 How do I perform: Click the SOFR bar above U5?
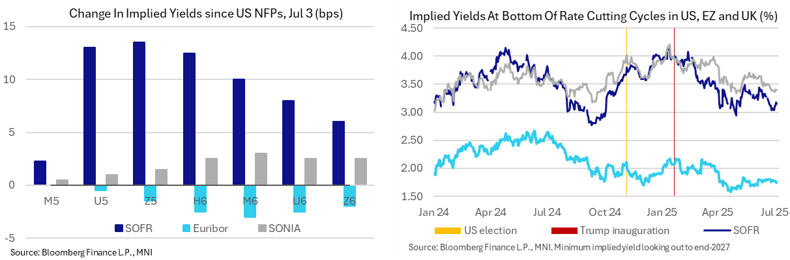tap(89, 116)
